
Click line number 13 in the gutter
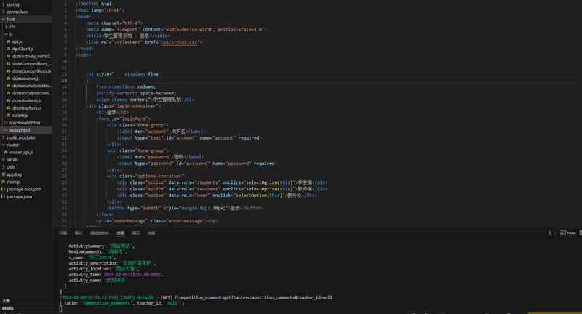(64, 81)
